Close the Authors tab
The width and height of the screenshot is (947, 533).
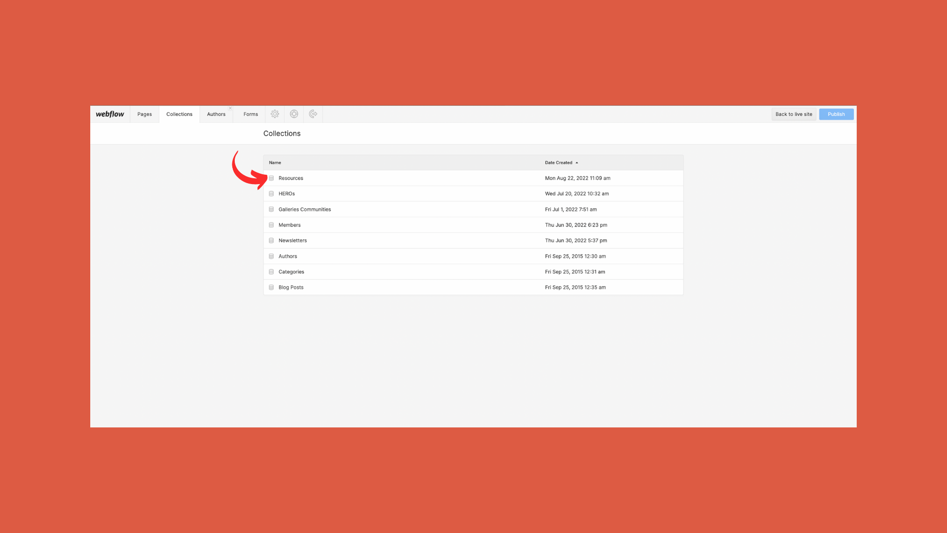(x=230, y=108)
